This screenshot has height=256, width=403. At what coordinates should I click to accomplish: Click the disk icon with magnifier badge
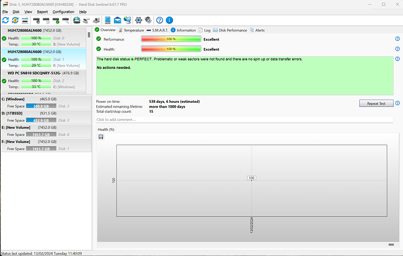(66, 20)
